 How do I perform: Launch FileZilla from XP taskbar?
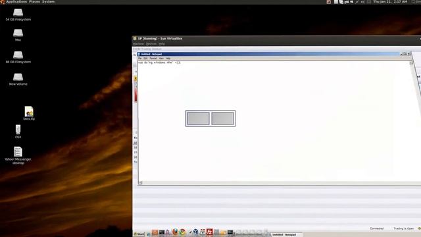[209, 232]
